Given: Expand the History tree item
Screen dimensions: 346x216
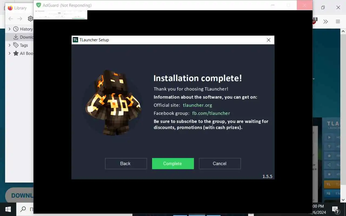Looking at the screenshot, I should 9,29.
